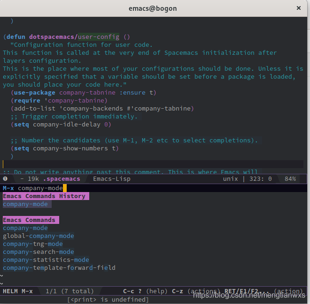Click the HELM M-x label in modeline
The height and width of the screenshot is (304, 310).
tap(18, 291)
